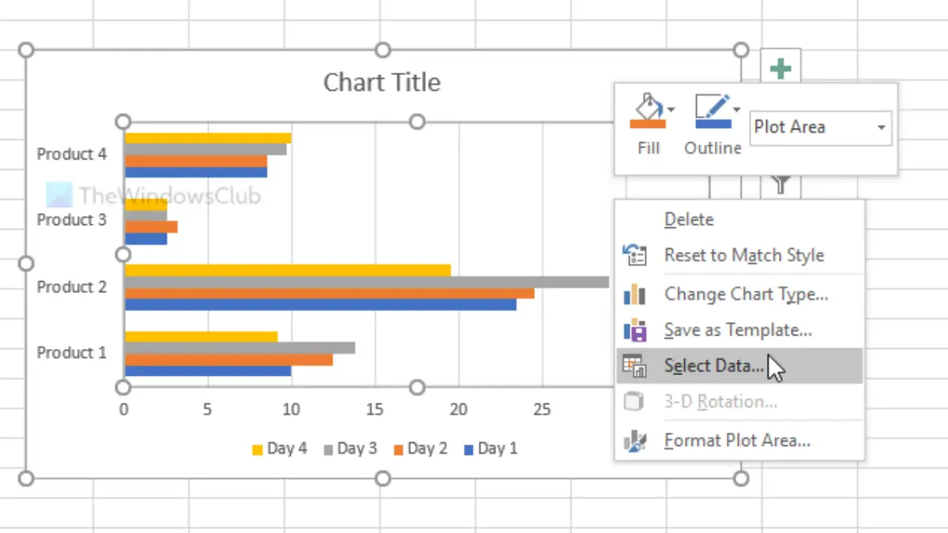Viewport: 948px width, 533px height.
Task: Click the Save as Template icon
Action: 634,330
